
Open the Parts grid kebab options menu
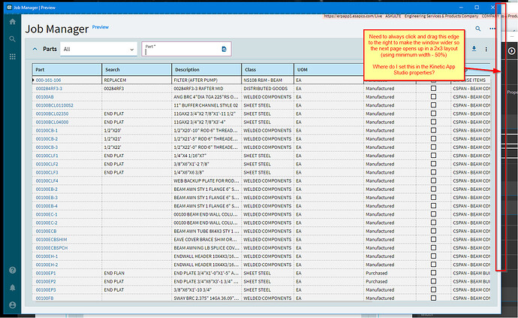pyautogui.click(x=486, y=50)
